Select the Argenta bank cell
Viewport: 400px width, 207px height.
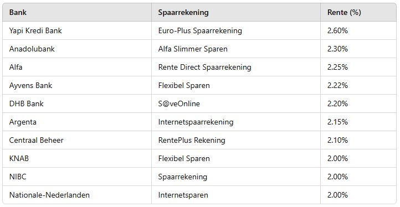[77, 122]
